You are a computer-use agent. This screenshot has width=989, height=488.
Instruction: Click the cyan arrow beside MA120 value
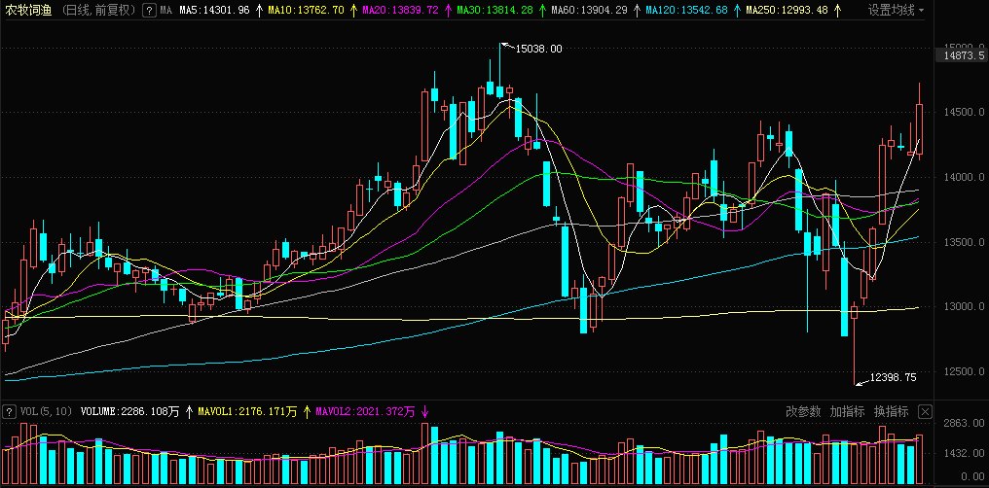tap(737, 10)
